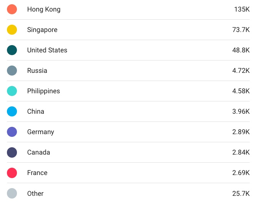Click the 73.7K value for Singapore

coord(241,30)
